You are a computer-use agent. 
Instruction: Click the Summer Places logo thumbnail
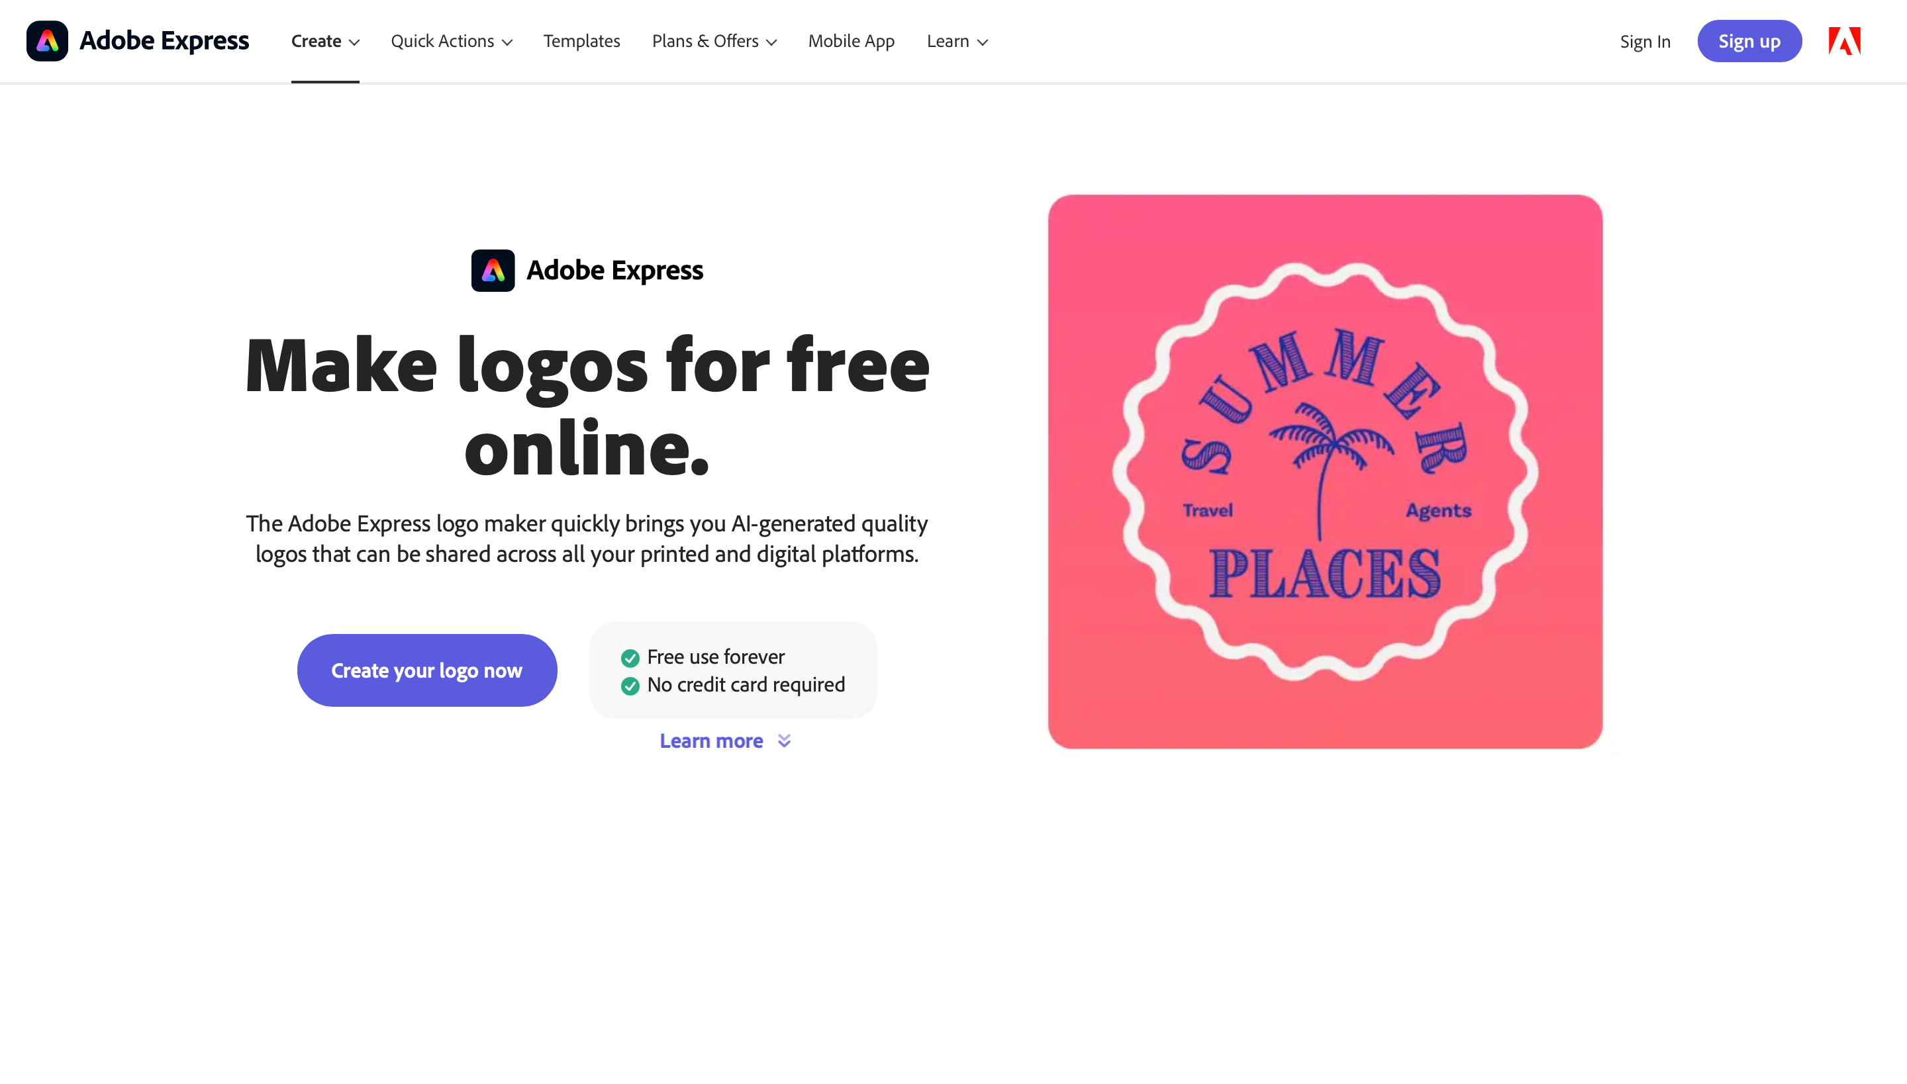point(1326,471)
